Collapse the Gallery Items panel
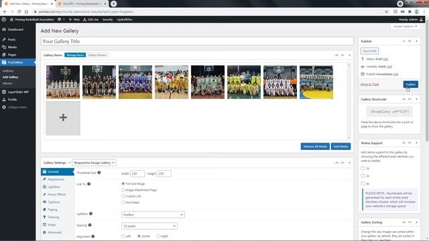Viewport: 429px width, 241px height. click(x=349, y=55)
